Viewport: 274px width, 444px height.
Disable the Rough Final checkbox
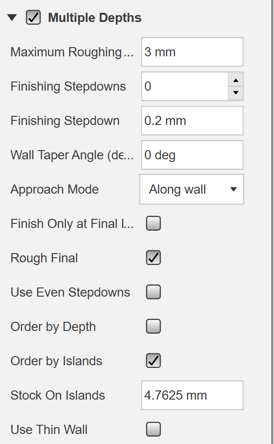click(153, 258)
